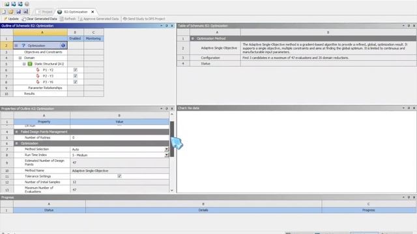Screen dimensions: 417x234
Task: Click the round gray icon in top row
Action: coord(27,4)
